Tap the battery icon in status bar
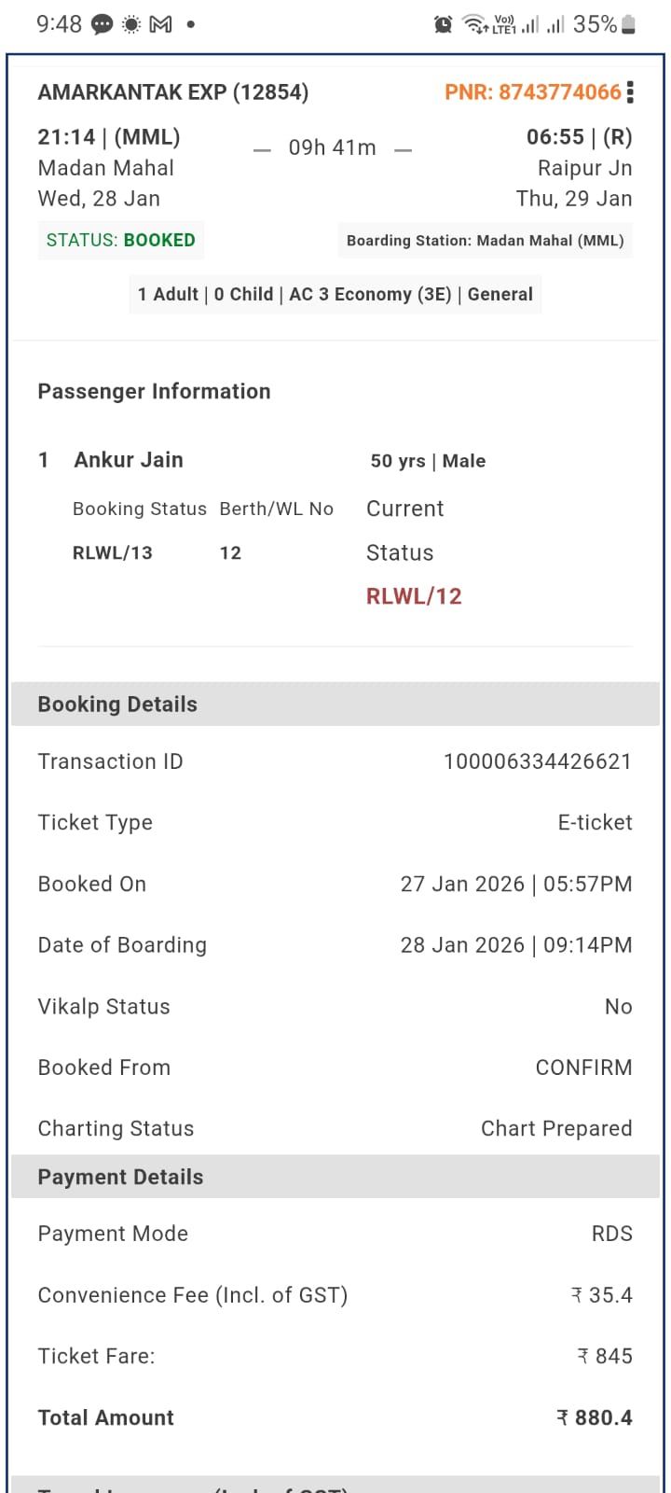Image resolution: width=671 pixels, height=1493 pixels. click(629, 25)
